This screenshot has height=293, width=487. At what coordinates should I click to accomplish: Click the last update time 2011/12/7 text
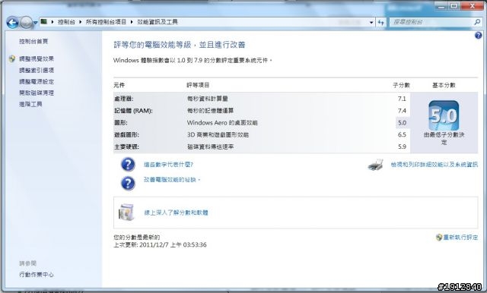click(160, 244)
